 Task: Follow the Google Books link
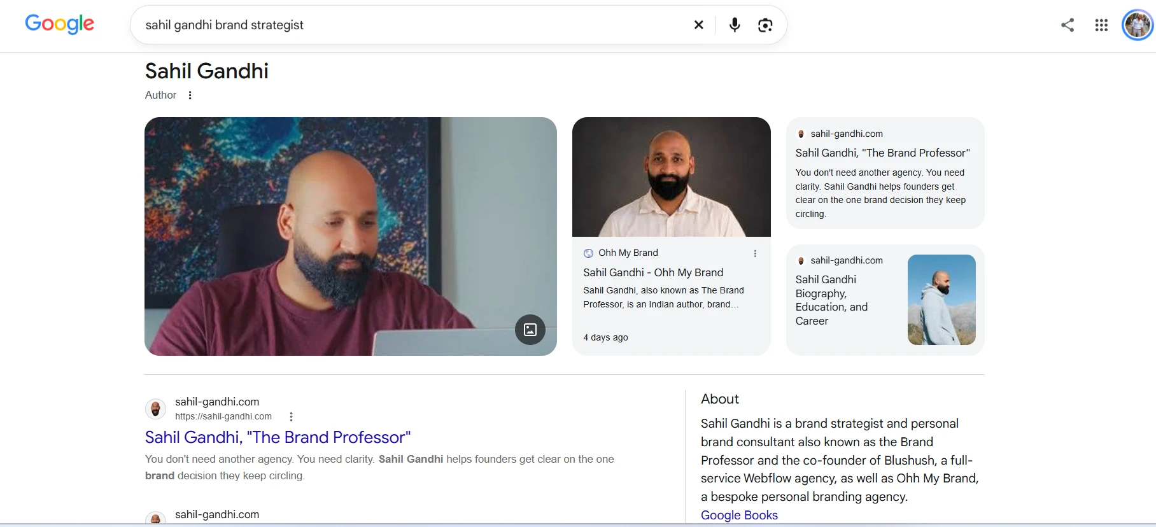click(x=739, y=515)
